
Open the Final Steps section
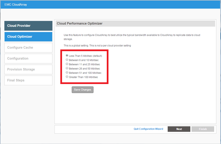click(28, 80)
